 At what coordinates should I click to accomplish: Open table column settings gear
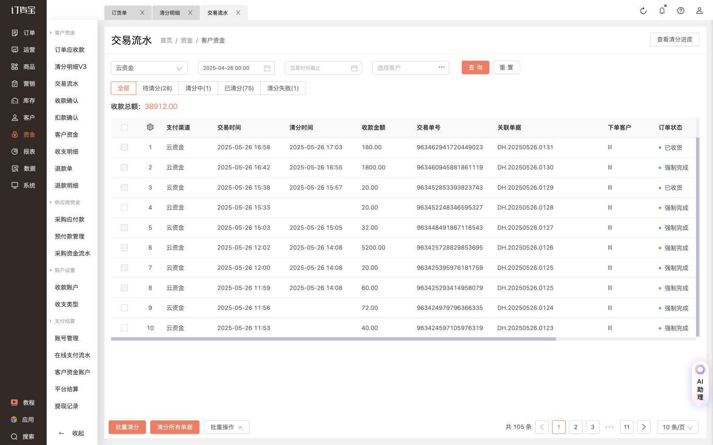pyautogui.click(x=150, y=127)
